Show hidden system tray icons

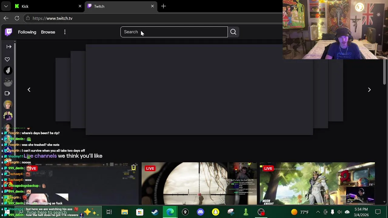318,212
